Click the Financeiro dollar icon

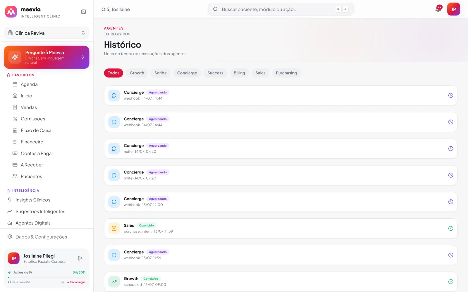15,142
